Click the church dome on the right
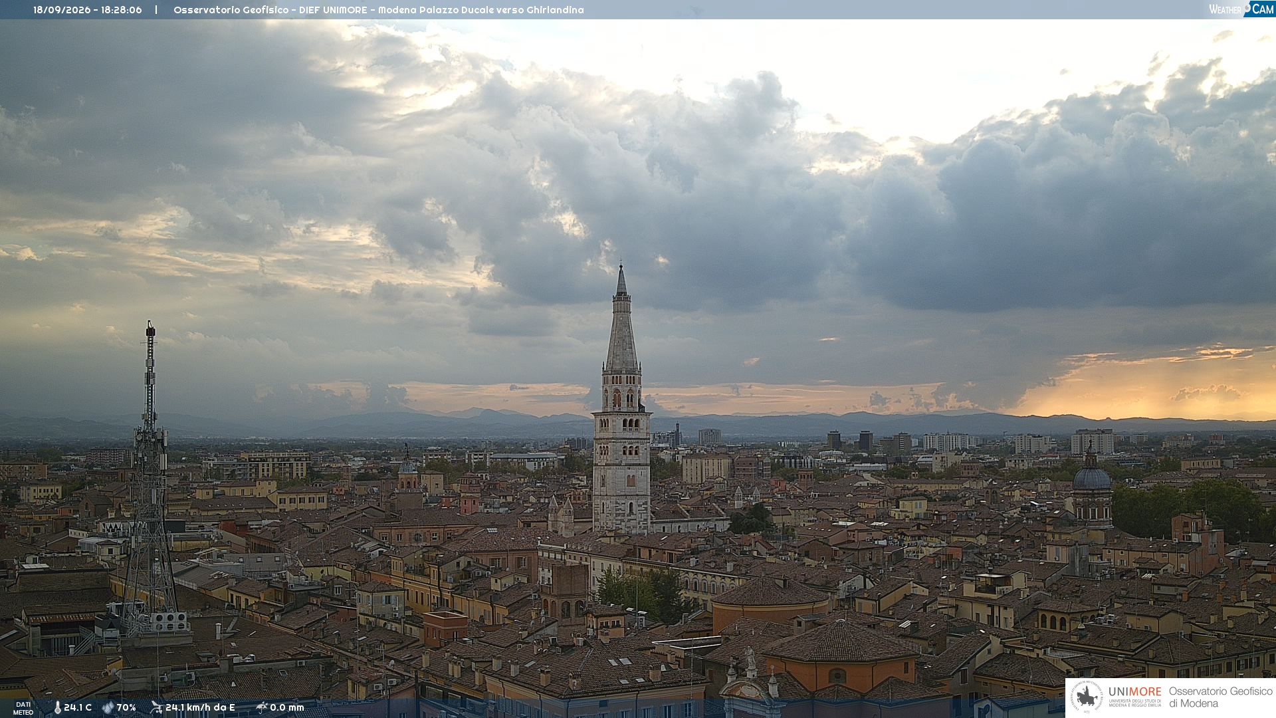This screenshot has width=1276, height=718. pos(1092,477)
